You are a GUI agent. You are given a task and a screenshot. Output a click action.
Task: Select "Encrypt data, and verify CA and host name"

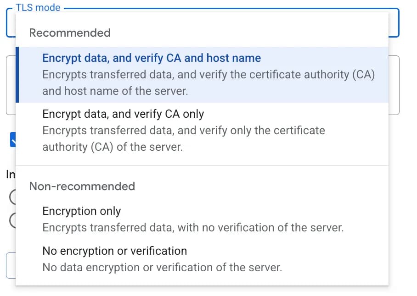(x=152, y=58)
